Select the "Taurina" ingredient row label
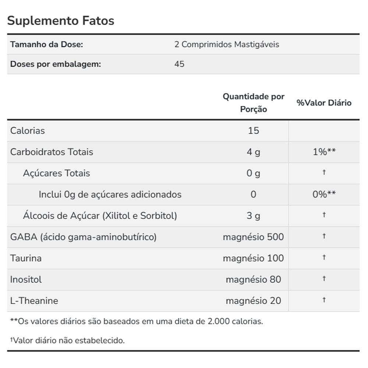This screenshot has width=368, height=368. [26, 258]
